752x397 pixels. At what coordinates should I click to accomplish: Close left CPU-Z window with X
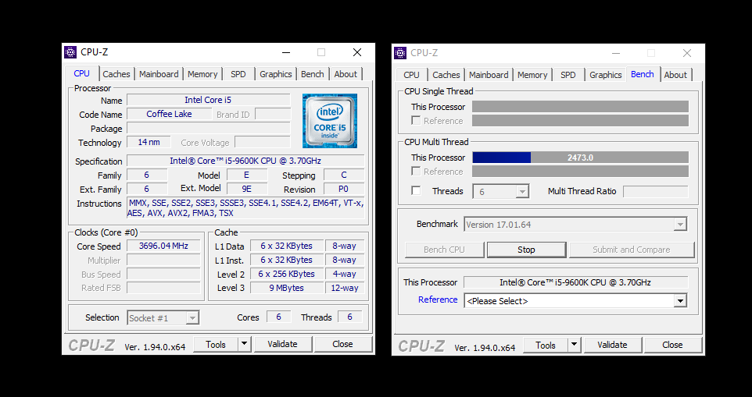(x=357, y=52)
